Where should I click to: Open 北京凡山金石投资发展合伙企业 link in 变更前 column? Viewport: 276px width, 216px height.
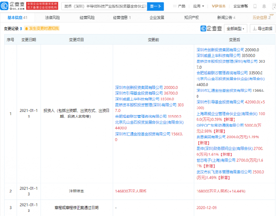tap(149, 122)
